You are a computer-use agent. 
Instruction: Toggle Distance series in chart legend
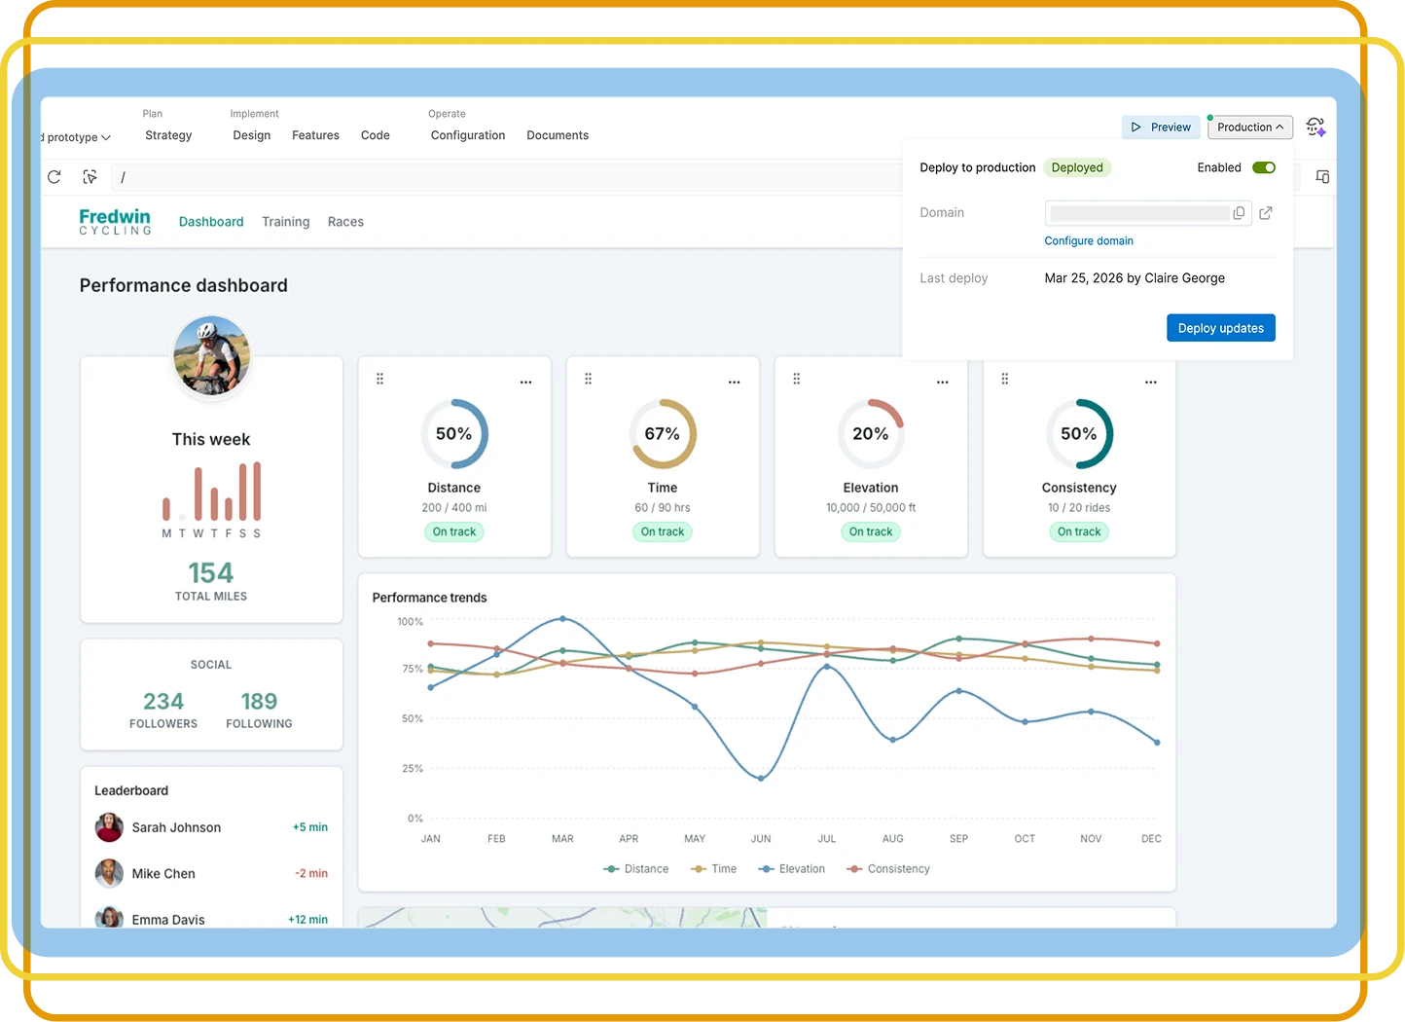(636, 869)
